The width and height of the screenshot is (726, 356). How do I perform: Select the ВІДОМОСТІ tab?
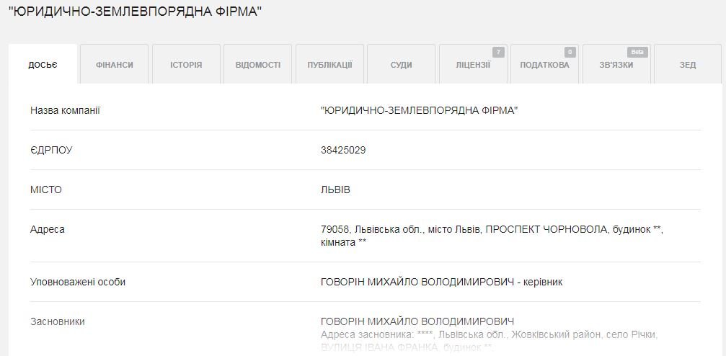(258, 64)
